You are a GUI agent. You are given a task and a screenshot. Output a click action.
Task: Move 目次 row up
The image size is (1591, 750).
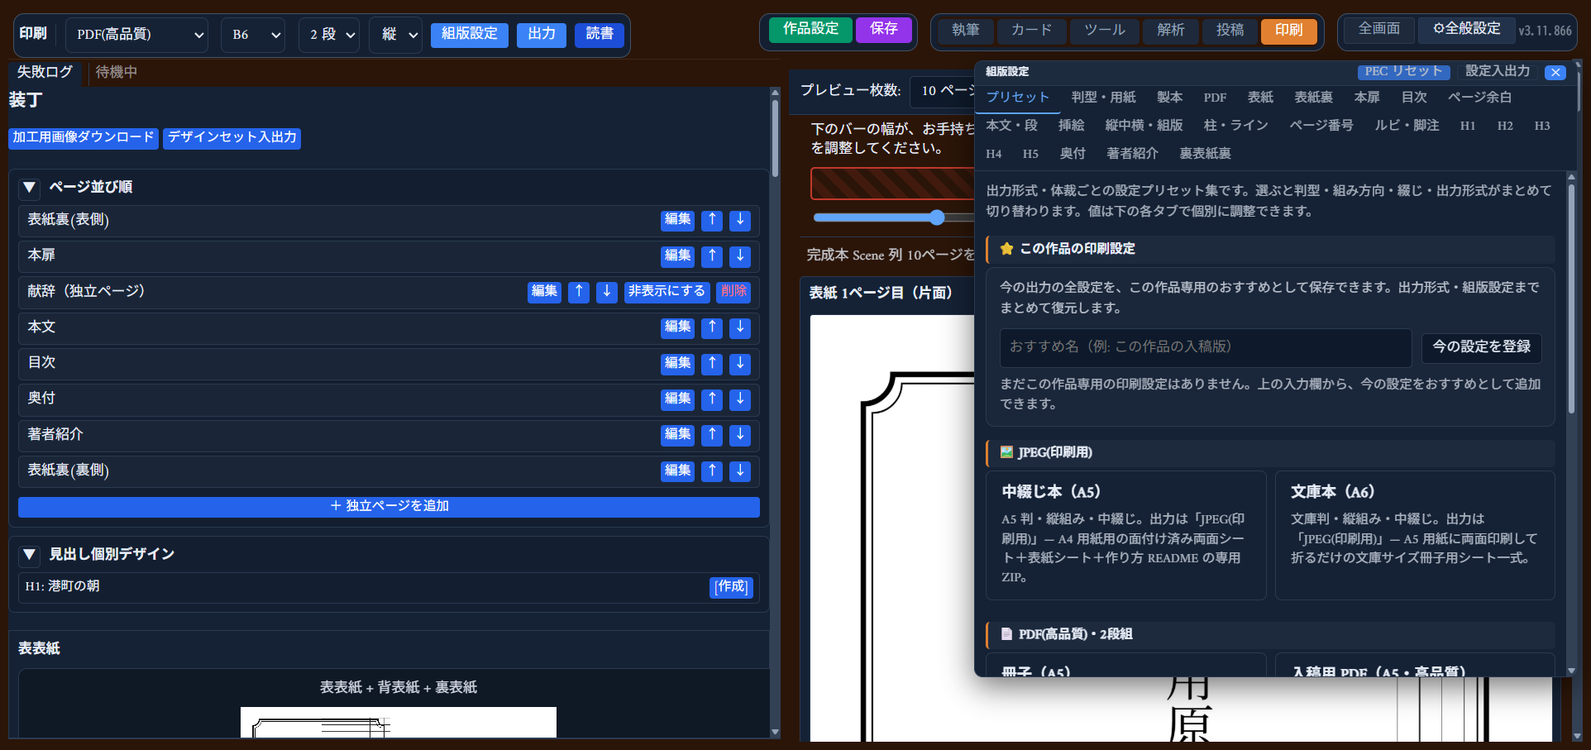pos(712,364)
